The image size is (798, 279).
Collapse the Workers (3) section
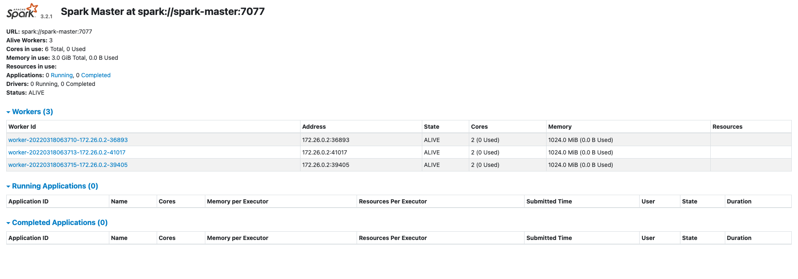(x=30, y=112)
